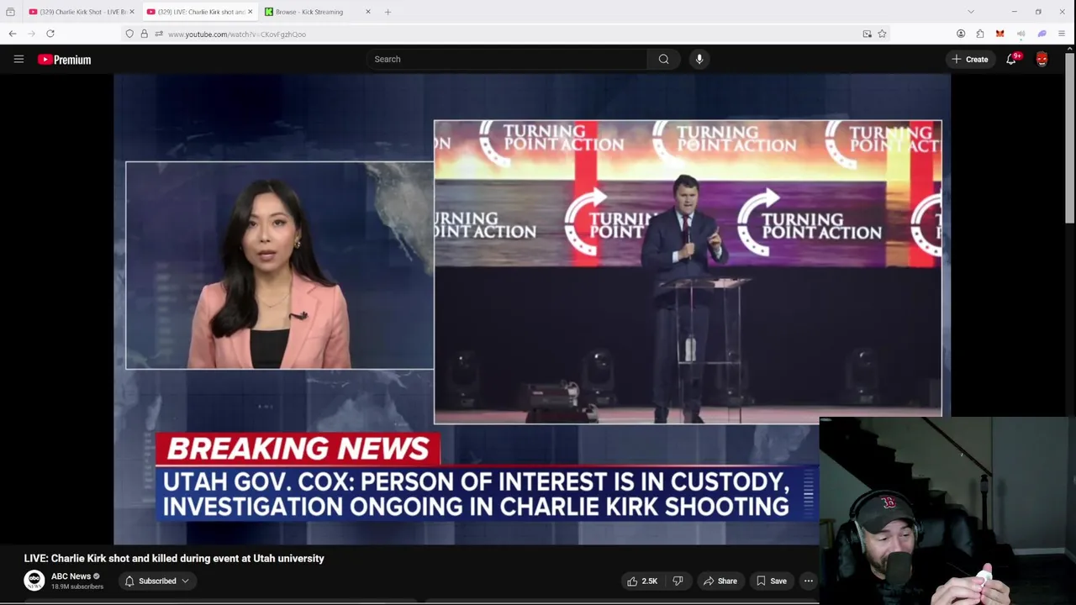The width and height of the screenshot is (1076, 605).
Task: Open Firefox tracking protection shield
Action: pyautogui.click(x=129, y=34)
